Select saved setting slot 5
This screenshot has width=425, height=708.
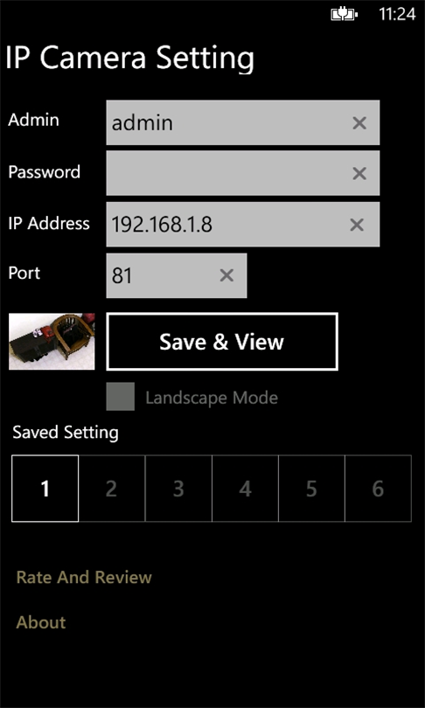coord(311,489)
